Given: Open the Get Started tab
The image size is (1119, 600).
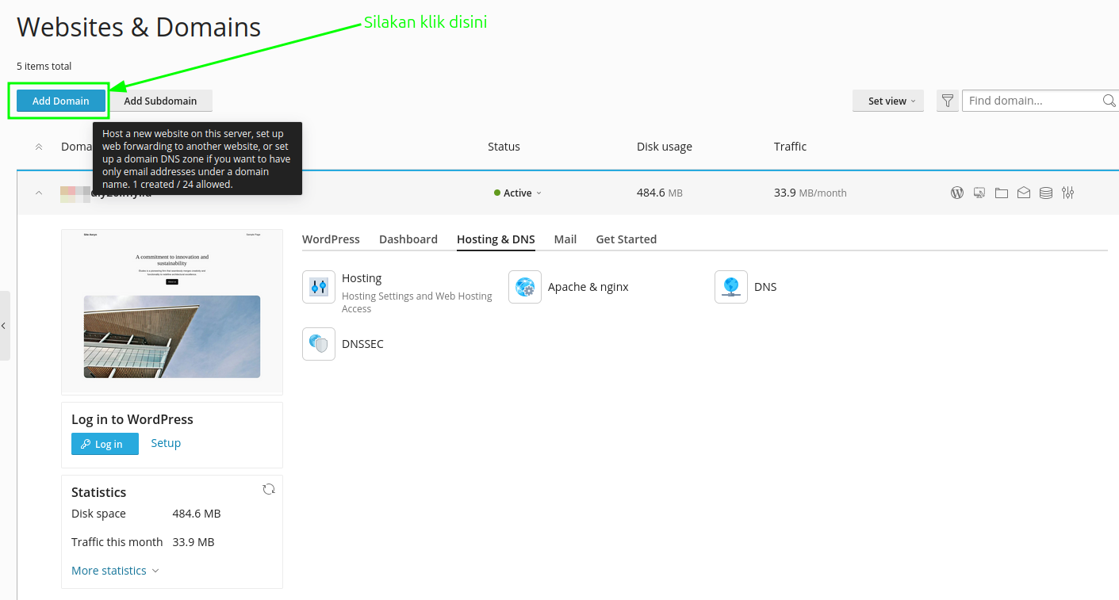Looking at the screenshot, I should tap(627, 239).
